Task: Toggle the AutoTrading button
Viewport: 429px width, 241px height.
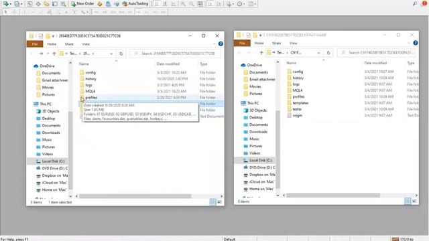Action: point(135,4)
